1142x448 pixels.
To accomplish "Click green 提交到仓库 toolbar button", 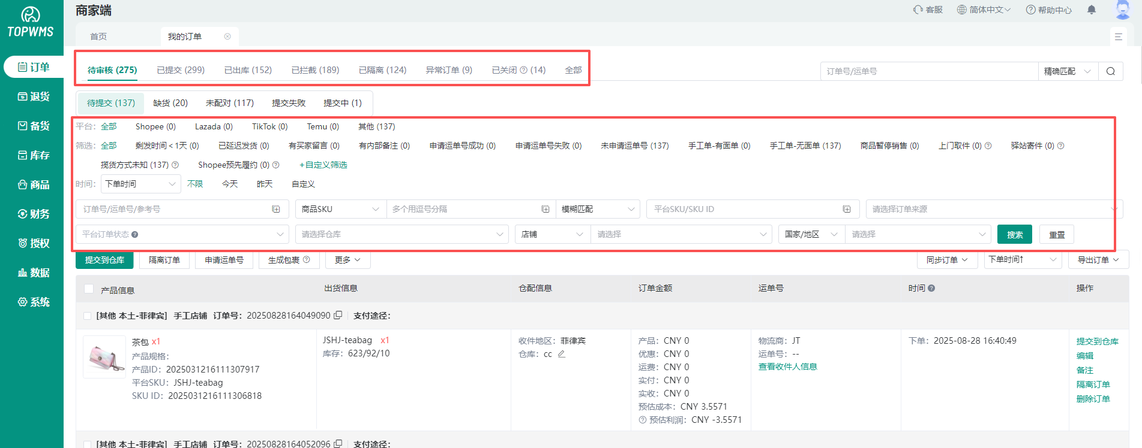I will coord(104,260).
